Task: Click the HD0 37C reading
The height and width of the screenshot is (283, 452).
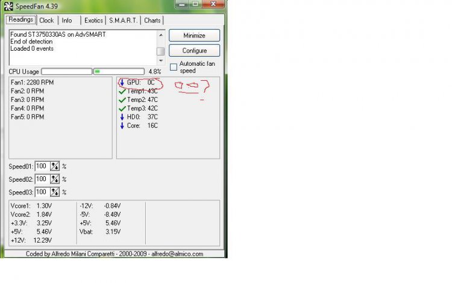Action: (142, 117)
